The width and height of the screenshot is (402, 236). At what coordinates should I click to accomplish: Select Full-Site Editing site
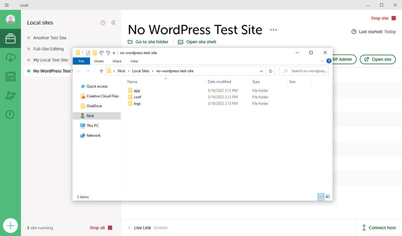pyautogui.click(x=48, y=49)
